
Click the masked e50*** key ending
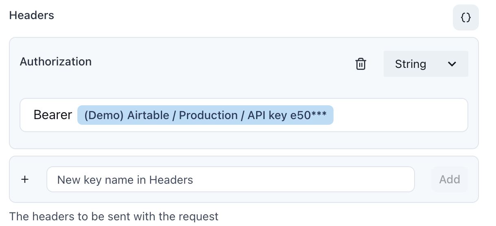308,115
